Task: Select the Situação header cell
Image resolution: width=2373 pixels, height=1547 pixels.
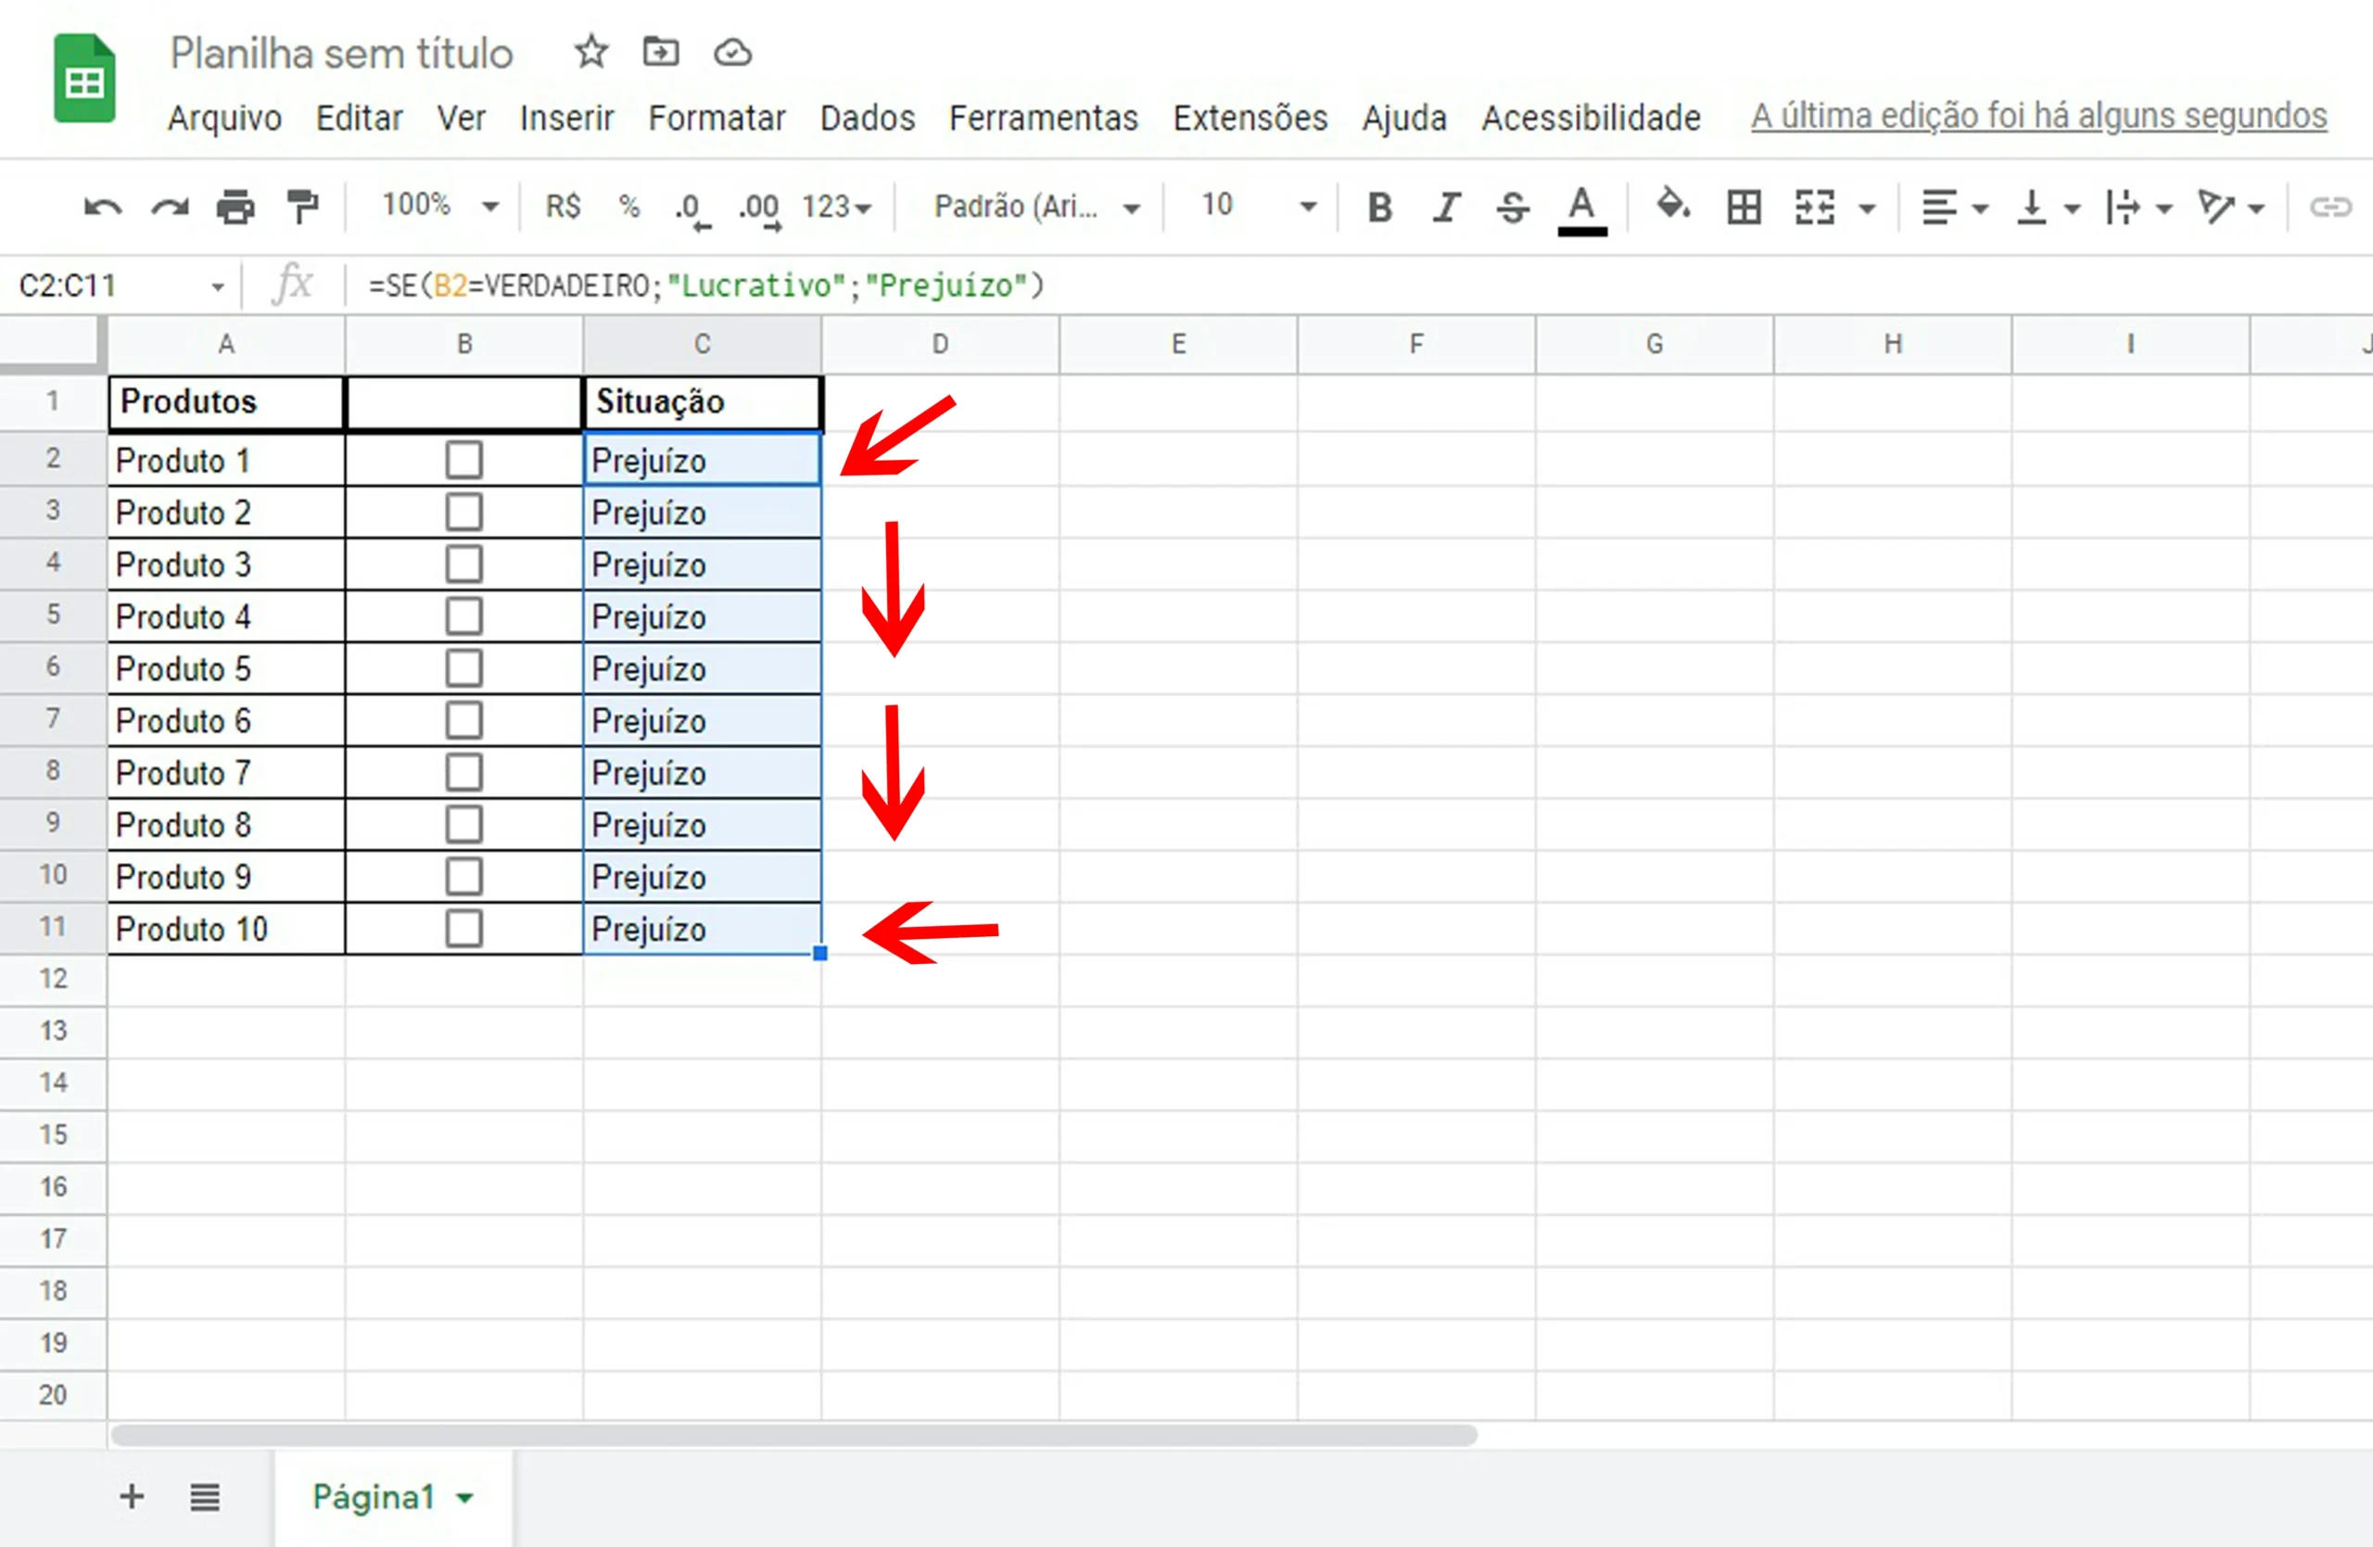Action: 702,401
